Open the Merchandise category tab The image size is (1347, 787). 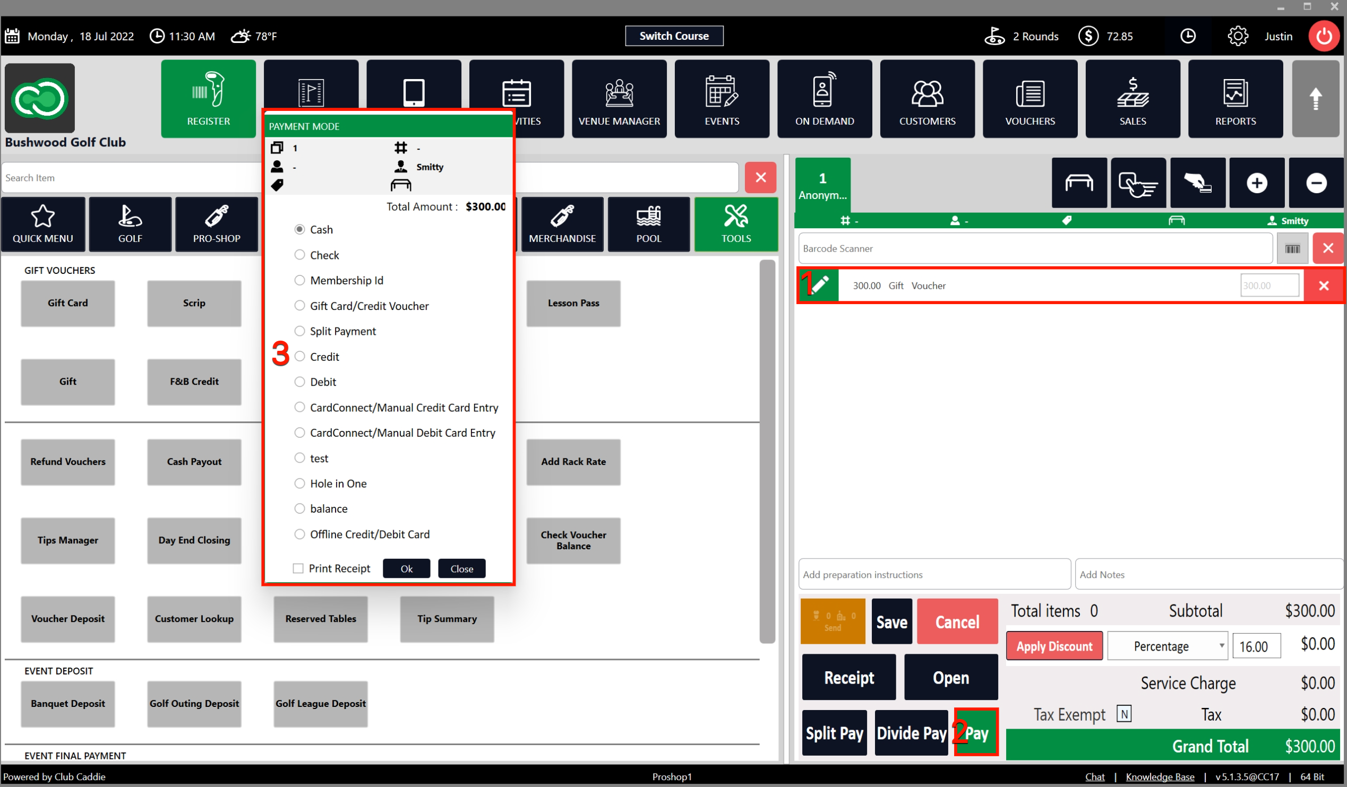point(562,224)
